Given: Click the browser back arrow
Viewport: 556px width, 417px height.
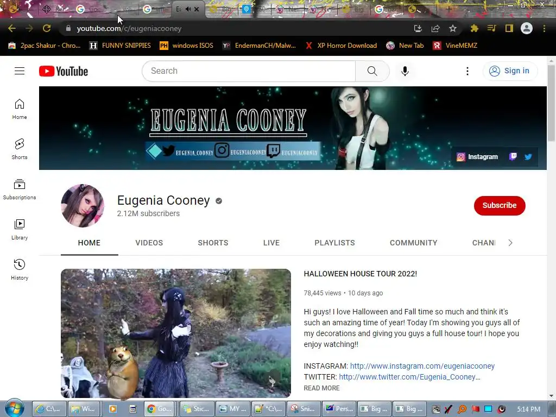Looking at the screenshot, I should (12, 28).
